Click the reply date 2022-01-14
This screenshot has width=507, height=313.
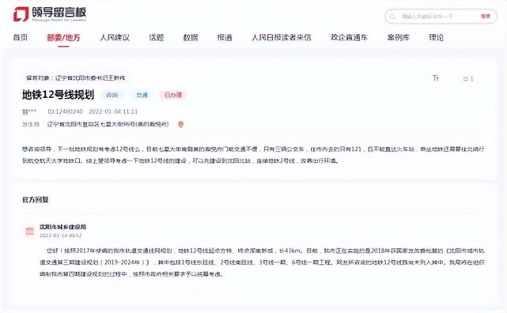click(61, 236)
